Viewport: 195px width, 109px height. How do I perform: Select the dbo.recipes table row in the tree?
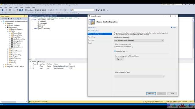pos(17,45)
